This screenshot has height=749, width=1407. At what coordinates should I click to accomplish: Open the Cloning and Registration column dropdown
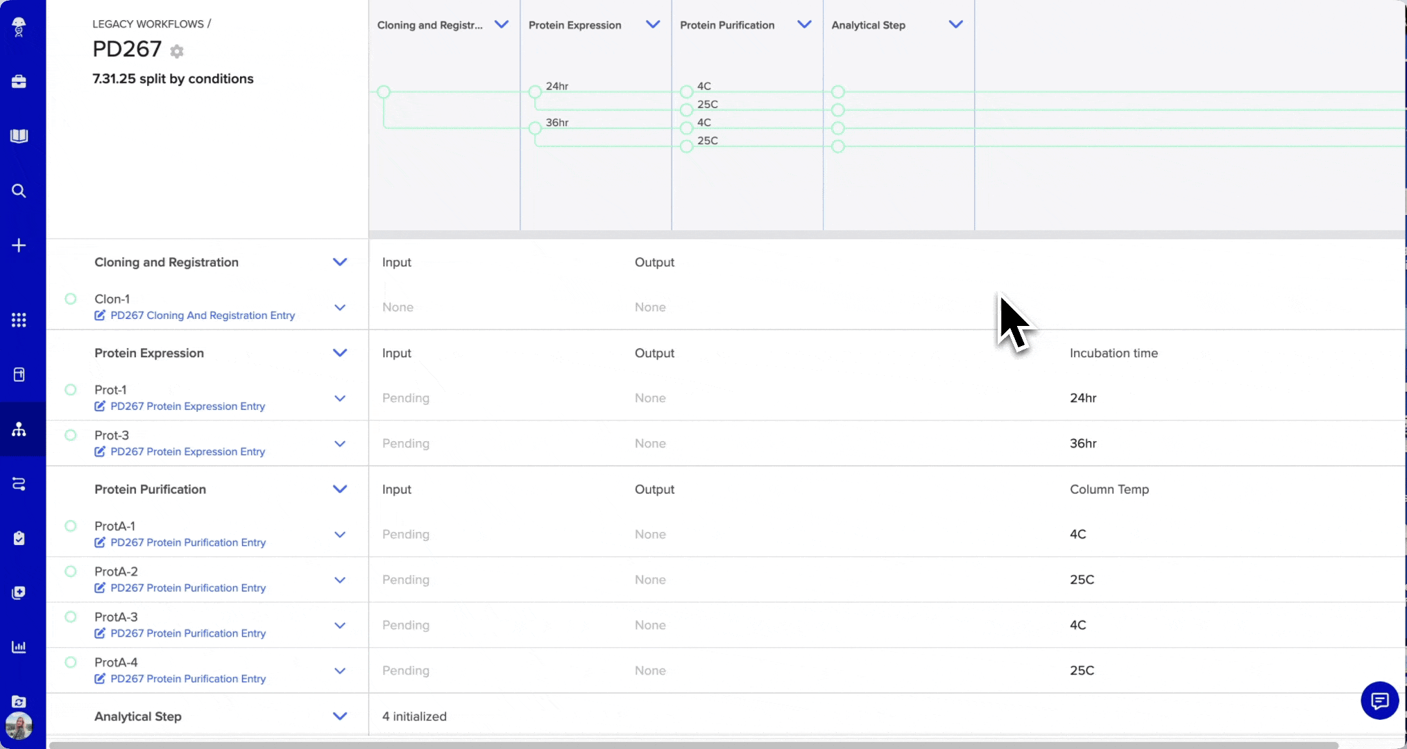(x=502, y=24)
